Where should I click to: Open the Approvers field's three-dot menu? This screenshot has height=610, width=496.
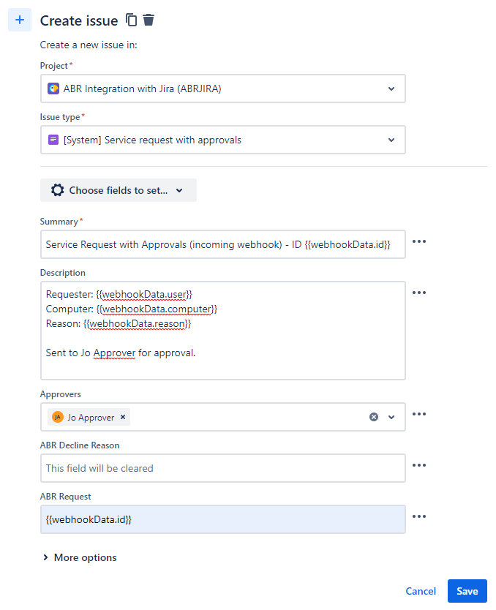419,414
